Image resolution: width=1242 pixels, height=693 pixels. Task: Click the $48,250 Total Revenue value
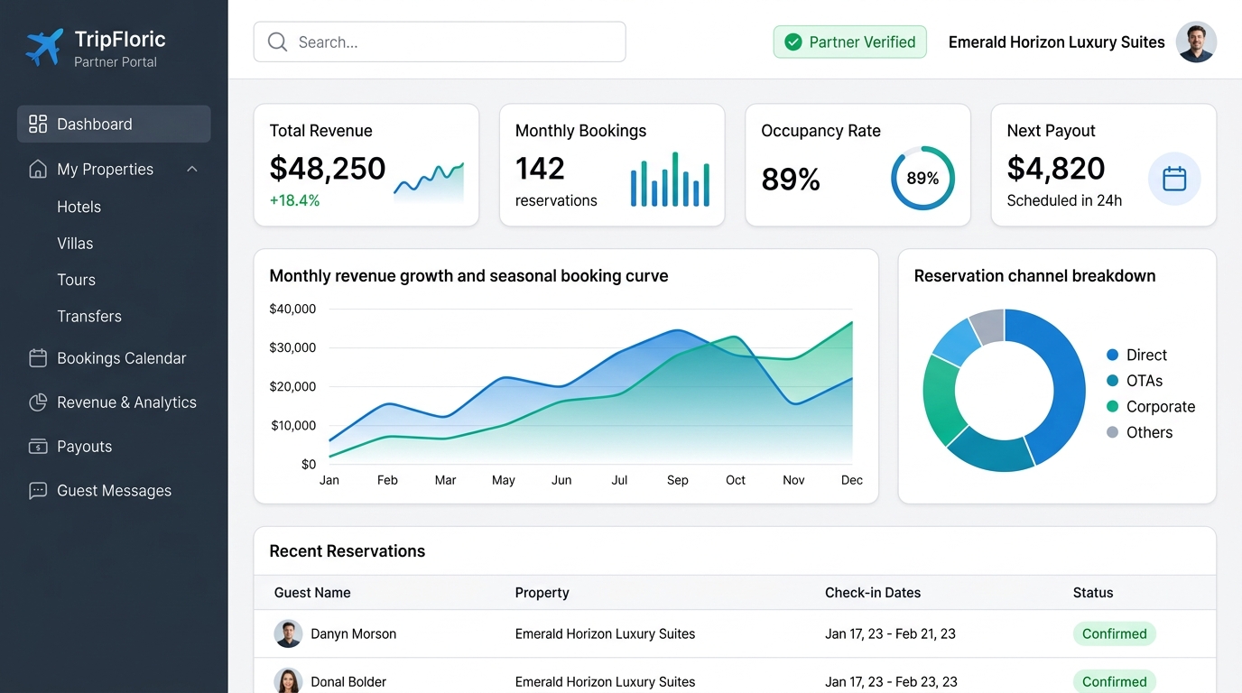click(x=328, y=168)
